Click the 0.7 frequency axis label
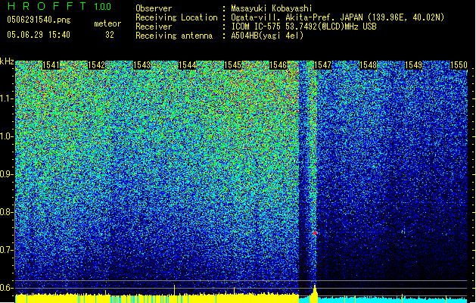Image resolution: width=476 pixels, height=303 pixels. 7,250
